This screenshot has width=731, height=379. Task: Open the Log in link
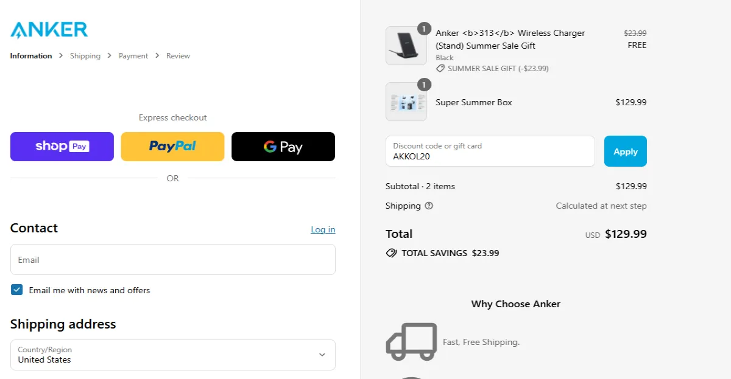[322, 229]
